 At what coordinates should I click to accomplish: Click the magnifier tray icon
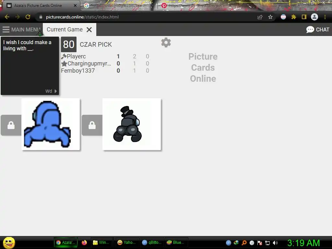pyautogui.click(x=244, y=243)
